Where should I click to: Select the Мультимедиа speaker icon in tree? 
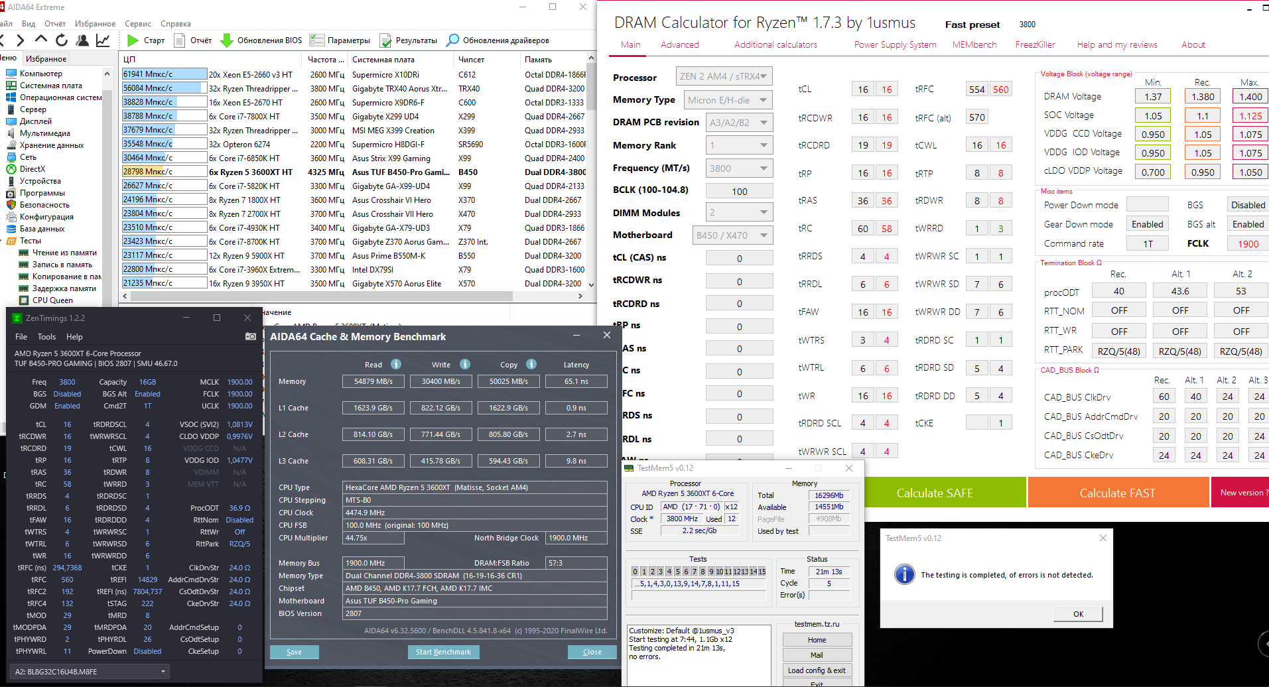(11, 133)
